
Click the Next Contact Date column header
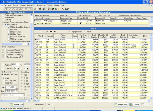(133, 36)
